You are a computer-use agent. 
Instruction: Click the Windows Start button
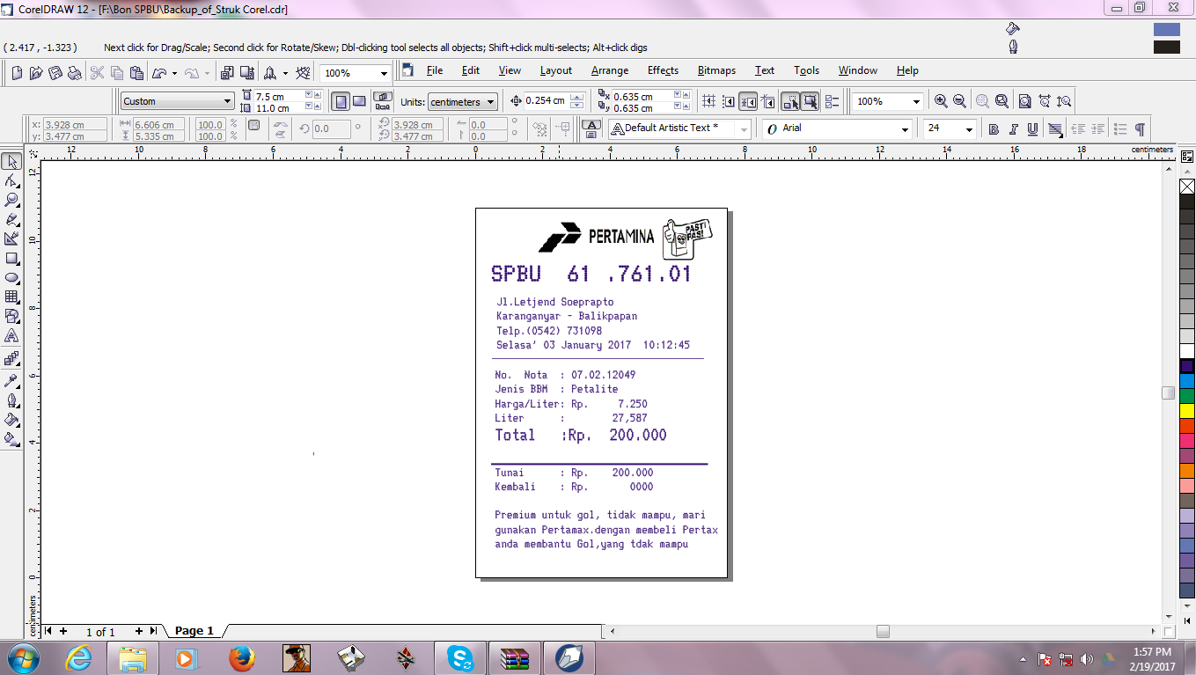click(x=22, y=657)
